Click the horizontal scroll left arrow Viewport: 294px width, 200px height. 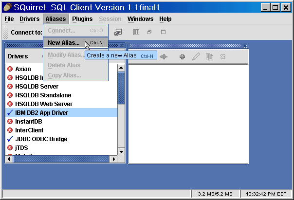[9, 159]
